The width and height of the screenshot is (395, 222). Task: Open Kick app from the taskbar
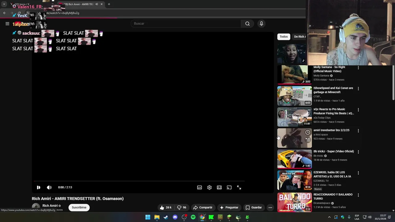click(x=211, y=217)
